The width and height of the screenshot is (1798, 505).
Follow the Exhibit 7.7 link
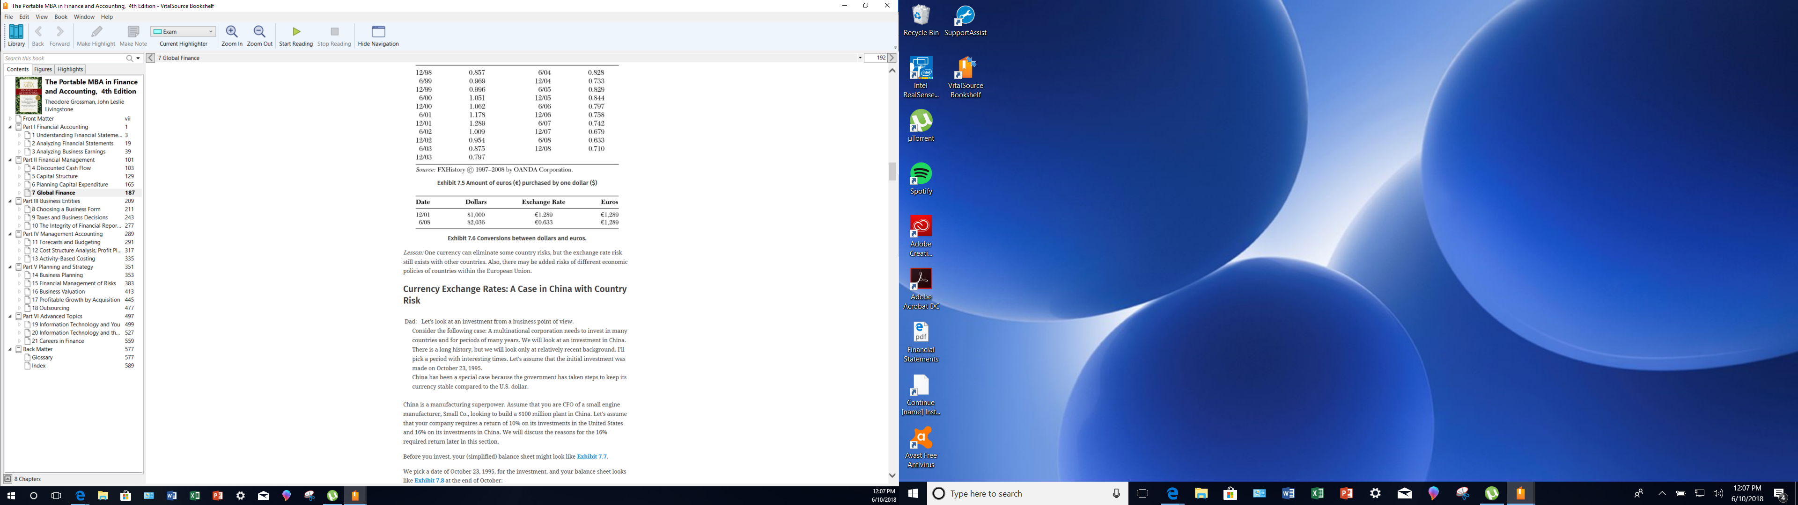pyautogui.click(x=592, y=457)
